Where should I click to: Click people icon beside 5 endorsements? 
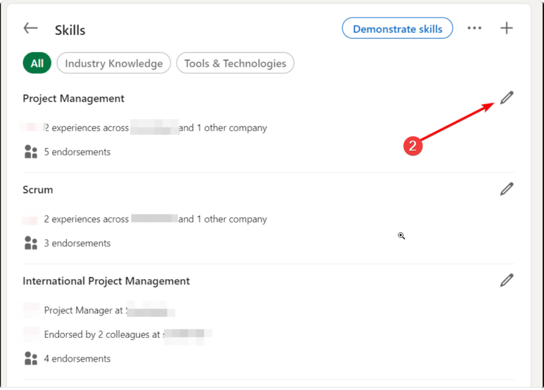tap(31, 152)
